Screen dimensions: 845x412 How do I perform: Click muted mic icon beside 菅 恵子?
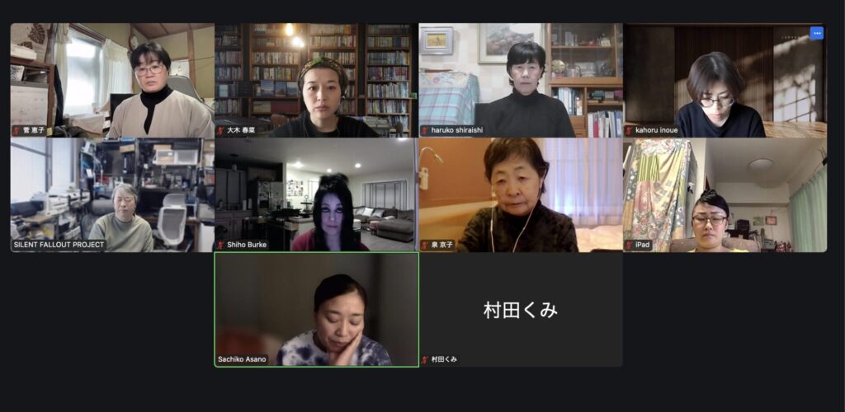[x=17, y=130]
